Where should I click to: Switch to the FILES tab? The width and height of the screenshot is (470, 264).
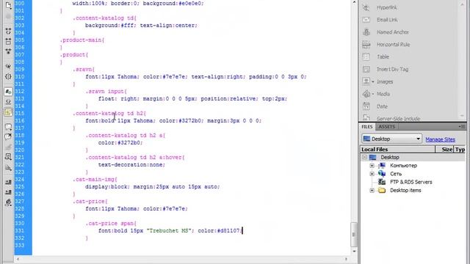click(x=367, y=127)
